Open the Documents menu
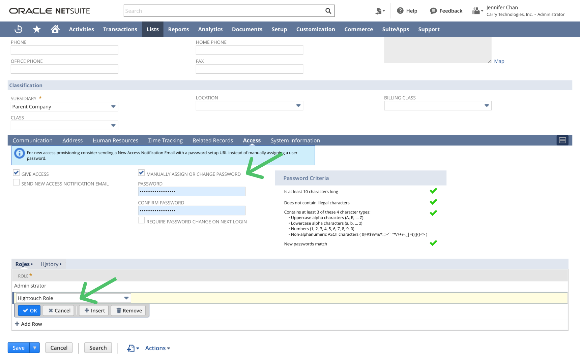The width and height of the screenshot is (580, 362). (247, 29)
